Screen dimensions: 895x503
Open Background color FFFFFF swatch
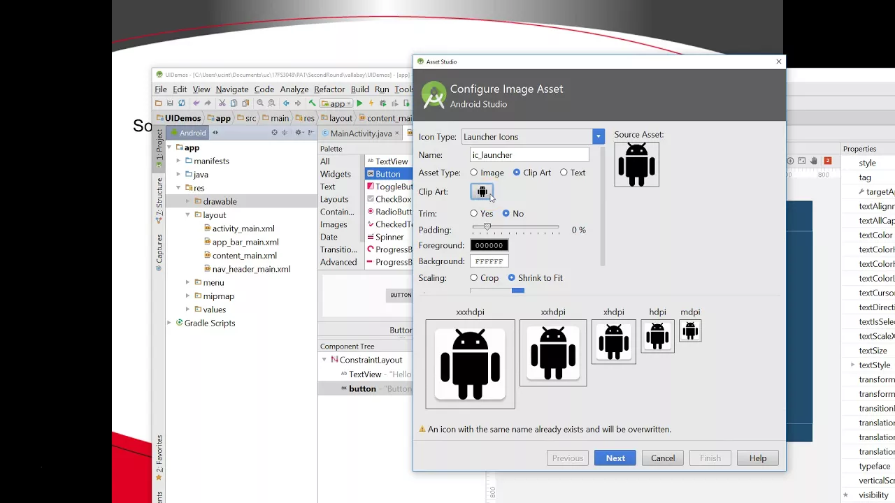point(489,261)
